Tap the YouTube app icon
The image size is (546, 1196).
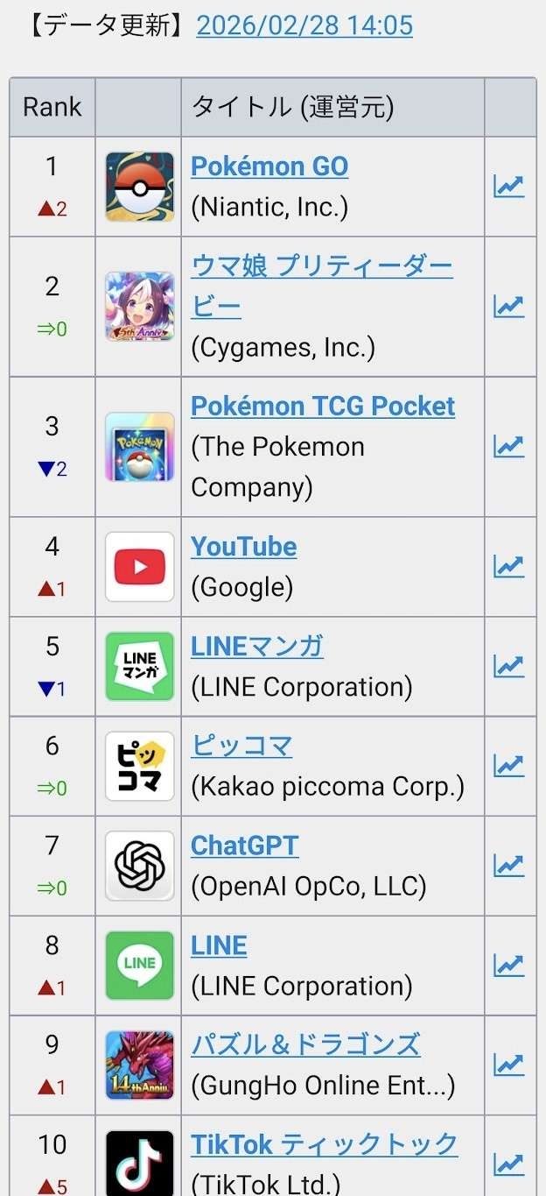point(139,567)
